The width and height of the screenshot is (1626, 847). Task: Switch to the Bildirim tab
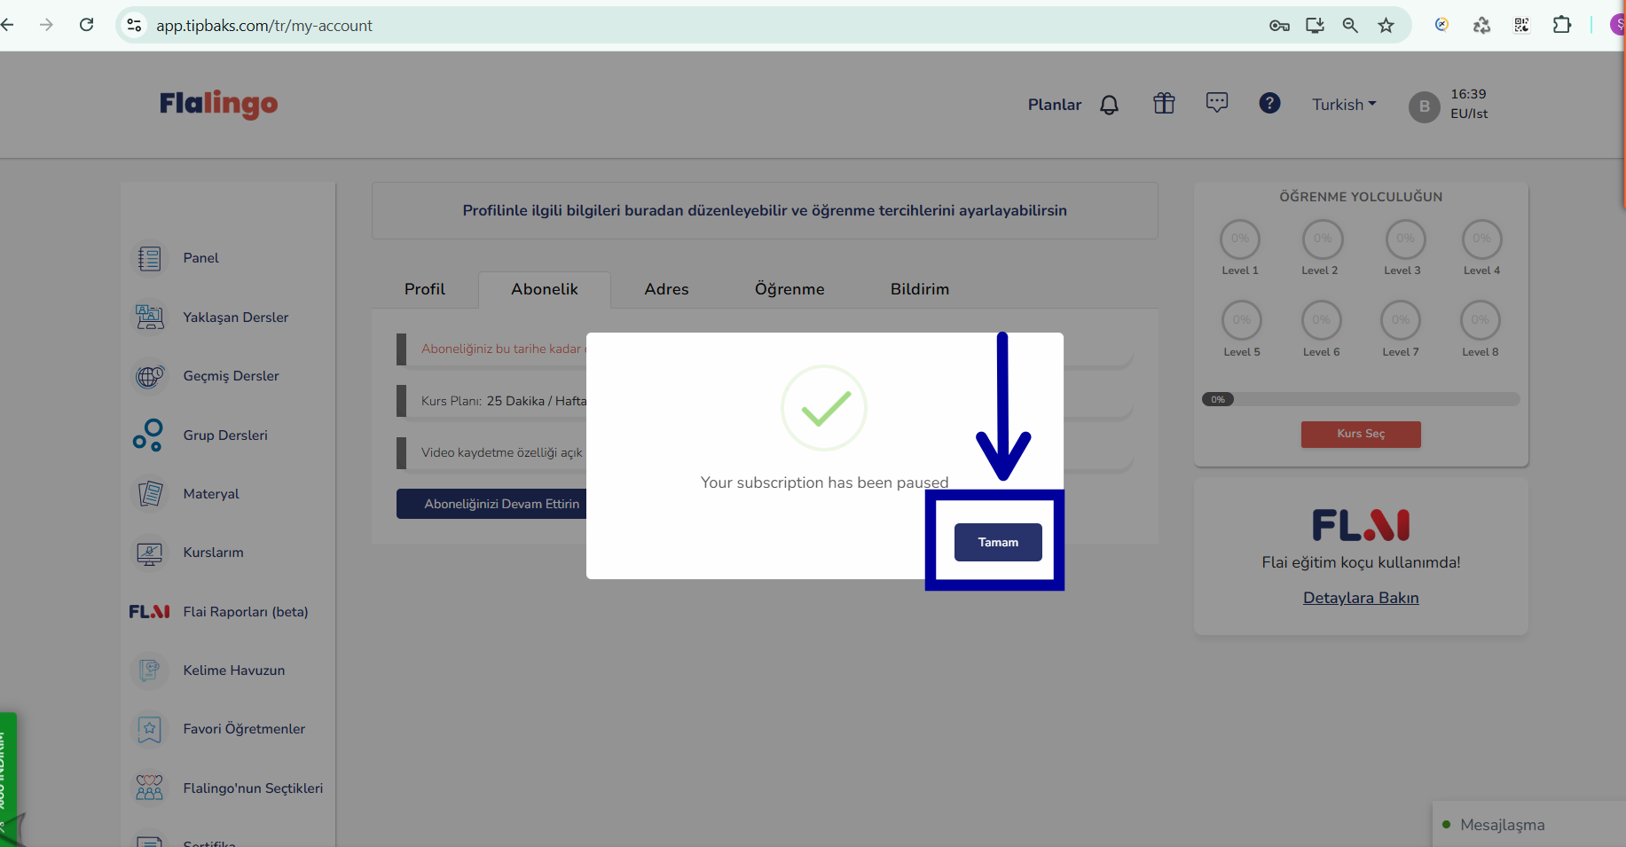tap(920, 289)
